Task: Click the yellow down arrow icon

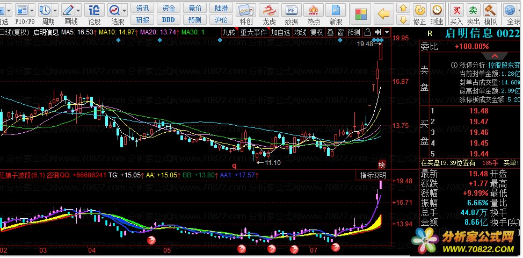Action: (x=404, y=19)
